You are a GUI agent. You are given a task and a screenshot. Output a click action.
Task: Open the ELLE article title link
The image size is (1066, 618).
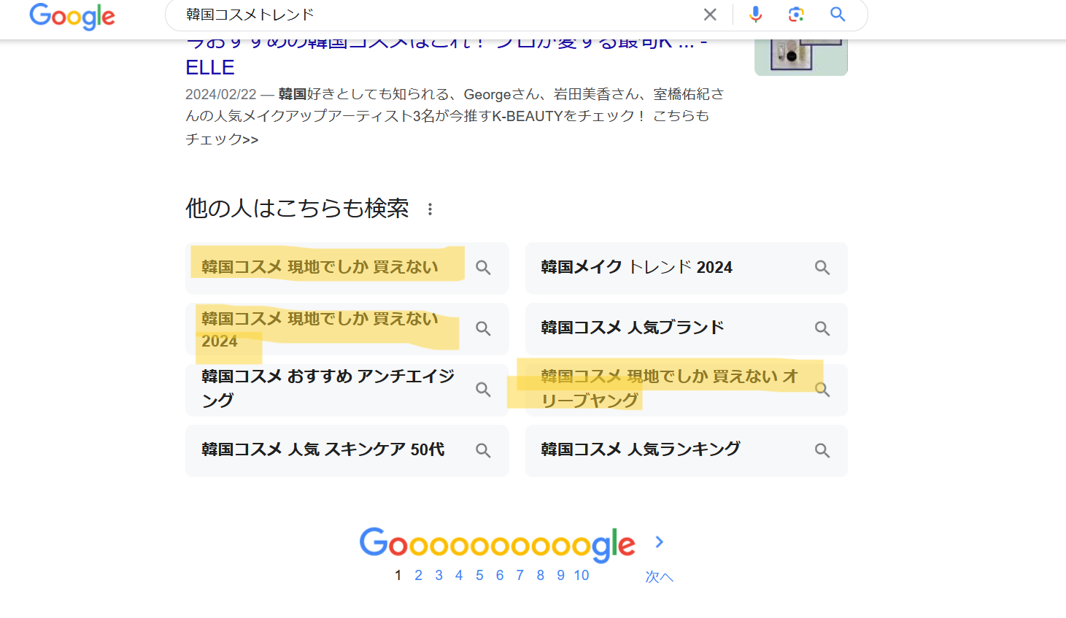click(x=447, y=55)
